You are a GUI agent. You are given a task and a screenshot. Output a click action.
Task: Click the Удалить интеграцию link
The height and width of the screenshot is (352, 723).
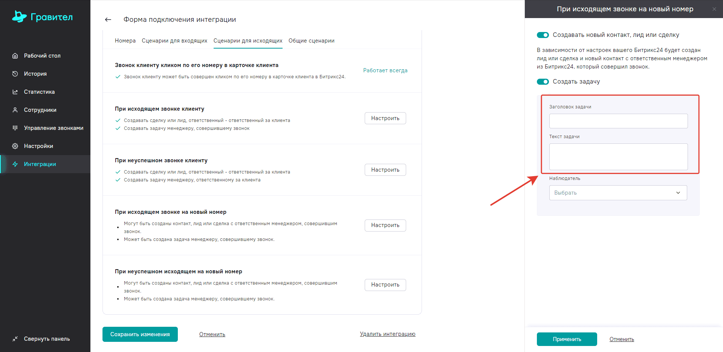click(387, 334)
